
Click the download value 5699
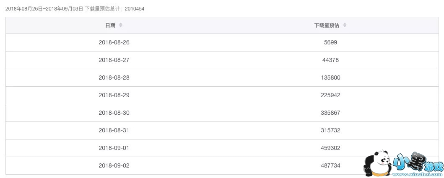330,42
